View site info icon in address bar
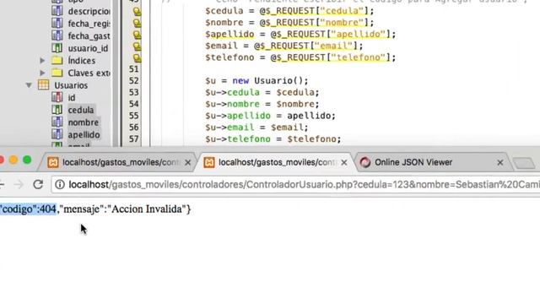540x304 pixels. (x=60, y=185)
